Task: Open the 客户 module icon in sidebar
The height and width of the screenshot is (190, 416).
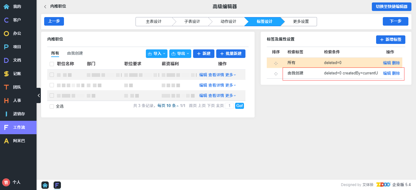Action: click(x=6, y=20)
